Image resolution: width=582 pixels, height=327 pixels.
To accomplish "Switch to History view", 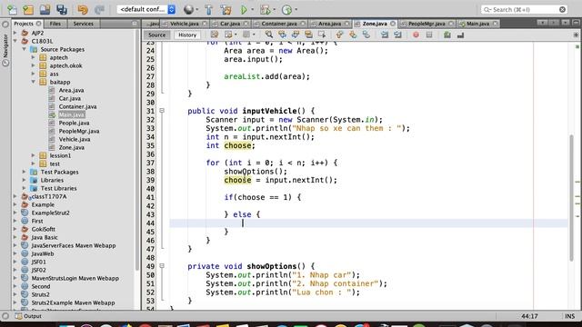I will [x=187, y=35].
